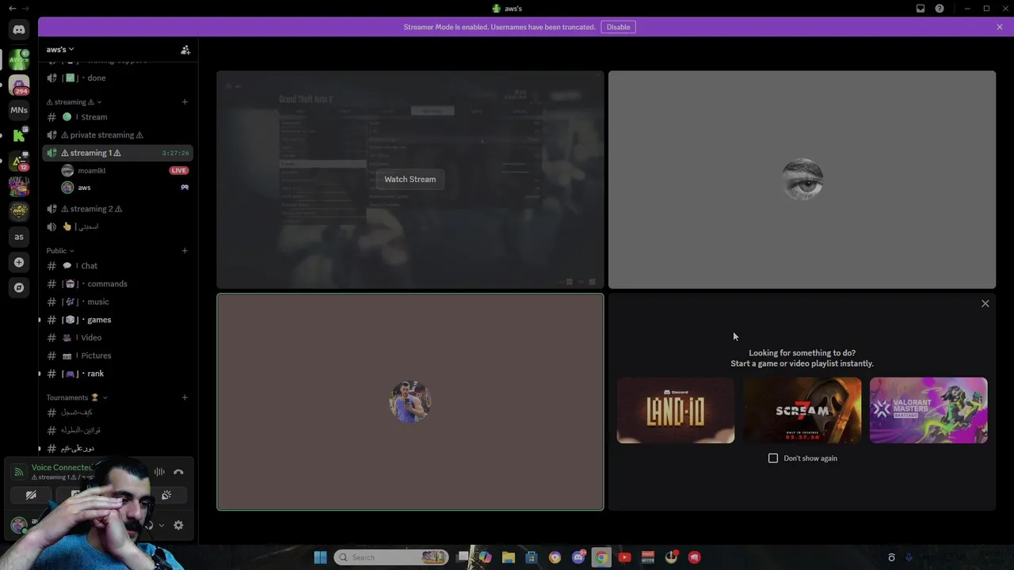The image size is (1014, 570).
Task: Open the games channel
Action: tap(117, 320)
